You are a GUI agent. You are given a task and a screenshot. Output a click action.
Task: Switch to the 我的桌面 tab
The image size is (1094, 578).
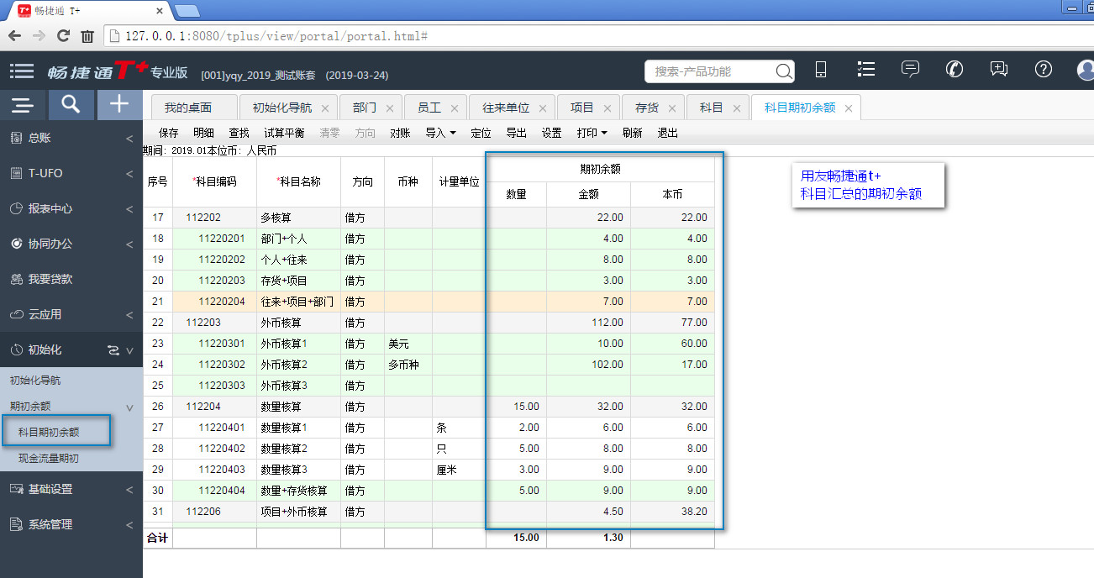point(188,108)
